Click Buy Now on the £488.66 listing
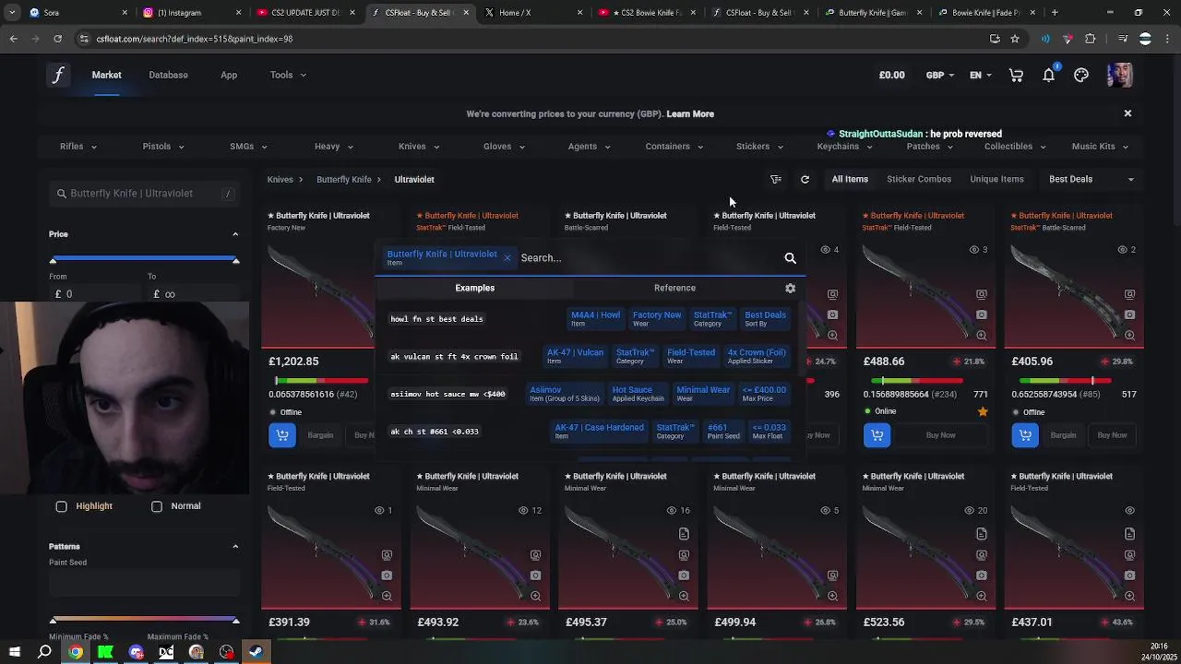Screen dimensions: 1181x664 coord(940,435)
